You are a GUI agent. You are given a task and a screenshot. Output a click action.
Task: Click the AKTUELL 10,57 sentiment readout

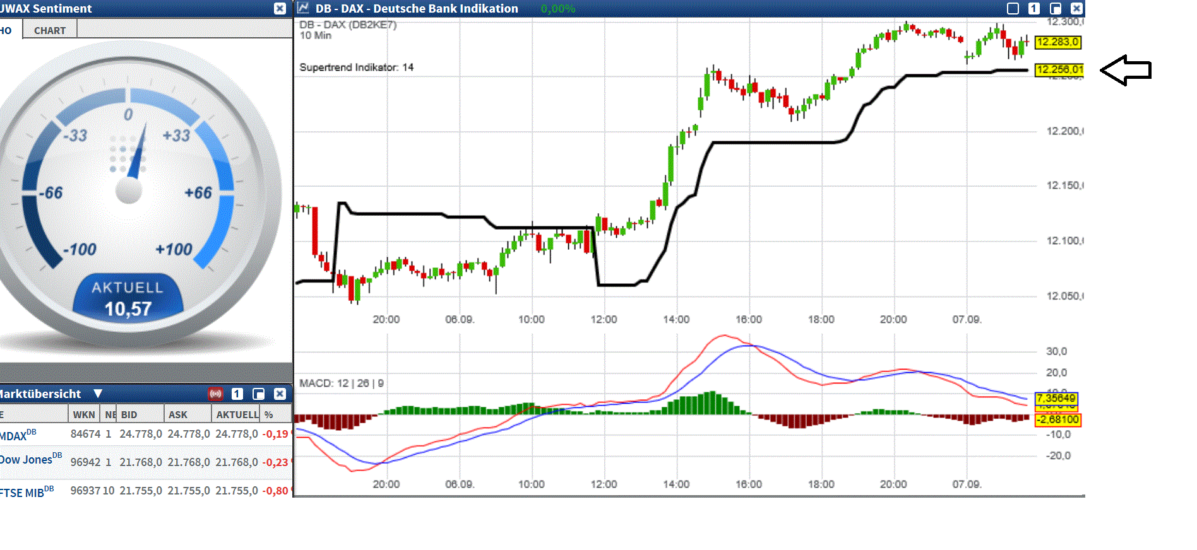128,298
